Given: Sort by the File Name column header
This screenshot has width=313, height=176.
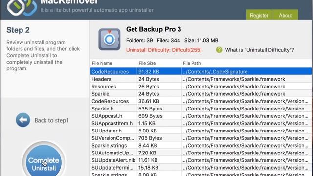Looking at the screenshot, I should (x=113, y=63).
